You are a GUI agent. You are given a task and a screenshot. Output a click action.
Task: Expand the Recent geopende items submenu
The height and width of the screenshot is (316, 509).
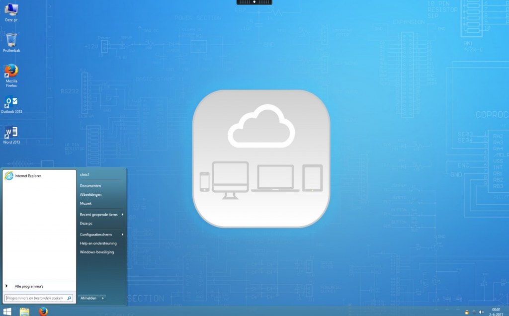101,215
